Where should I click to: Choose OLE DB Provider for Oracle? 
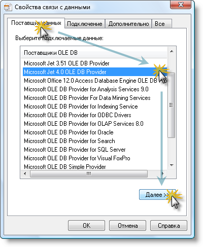click(x=69, y=132)
